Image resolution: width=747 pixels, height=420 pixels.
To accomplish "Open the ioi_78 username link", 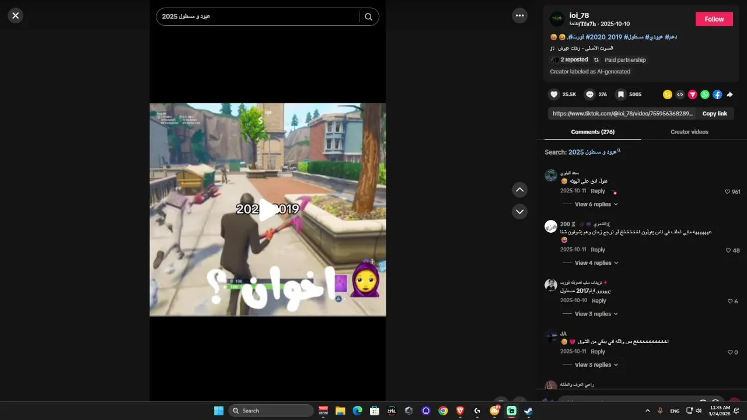I will pos(579,16).
